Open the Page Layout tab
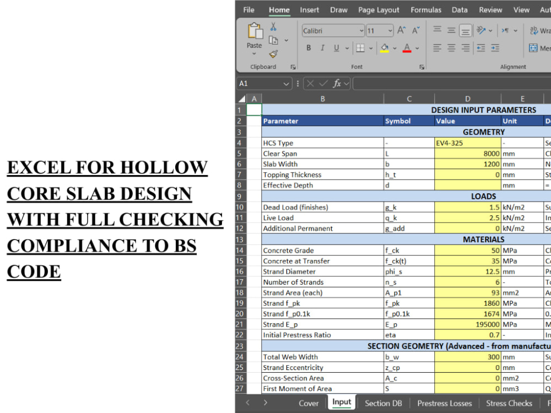The image size is (551, 413). click(379, 10)
